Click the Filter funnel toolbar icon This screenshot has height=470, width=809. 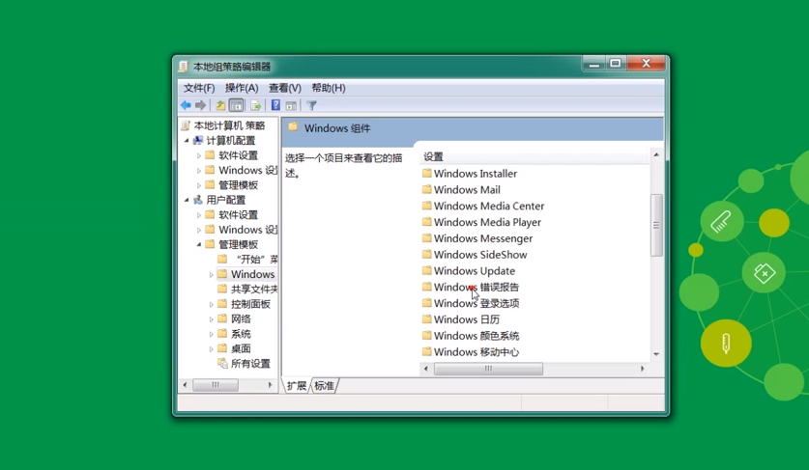pyautogui.click(x=311, y=105)
